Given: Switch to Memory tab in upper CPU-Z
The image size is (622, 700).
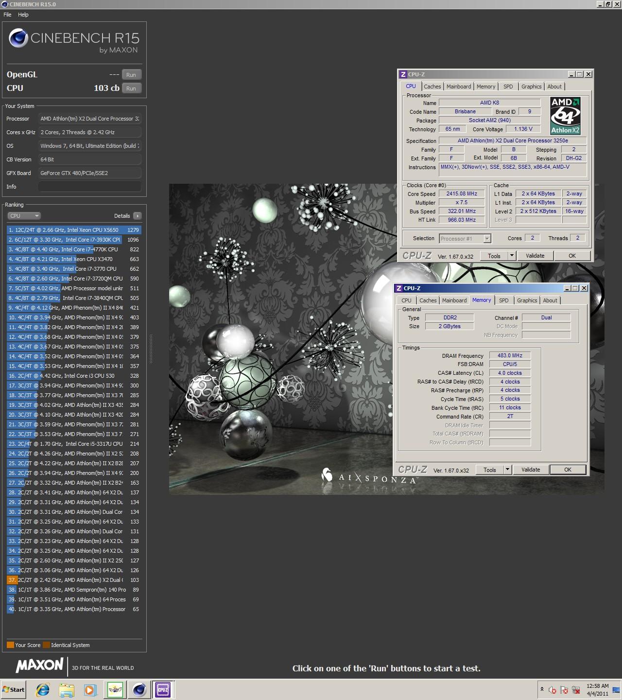Looking at the screenshot, I should point(486,87).
